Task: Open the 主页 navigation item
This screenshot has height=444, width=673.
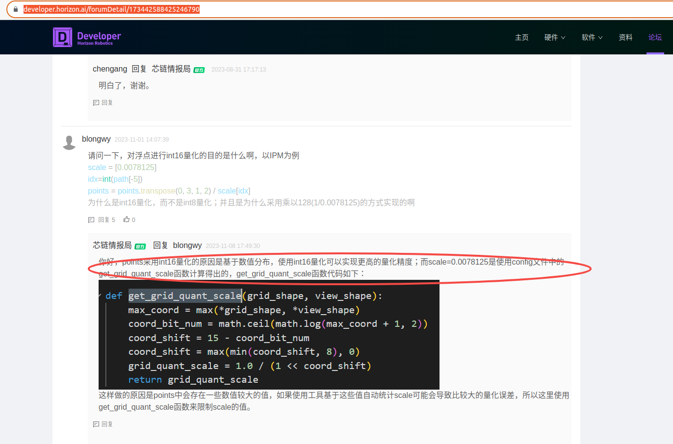Action: pos(521,37)
